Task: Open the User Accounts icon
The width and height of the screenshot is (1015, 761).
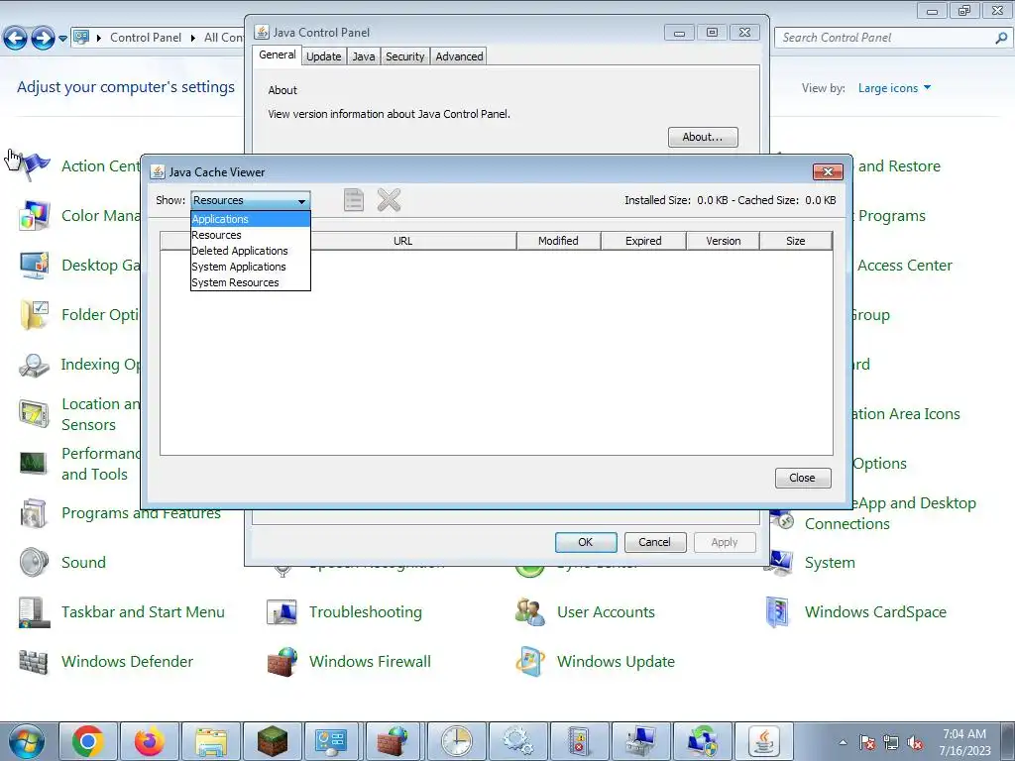Action: pyautogui.click(x=530, y=612)
